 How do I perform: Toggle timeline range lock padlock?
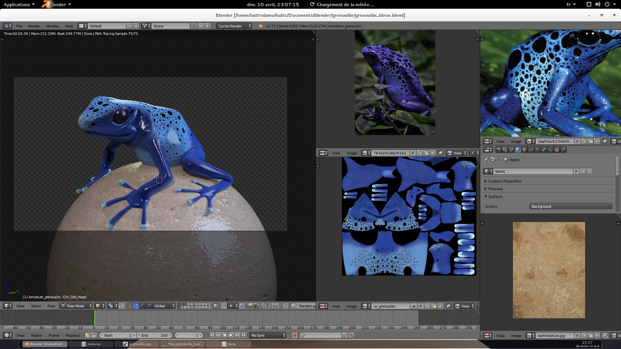[x=94, y=335]
